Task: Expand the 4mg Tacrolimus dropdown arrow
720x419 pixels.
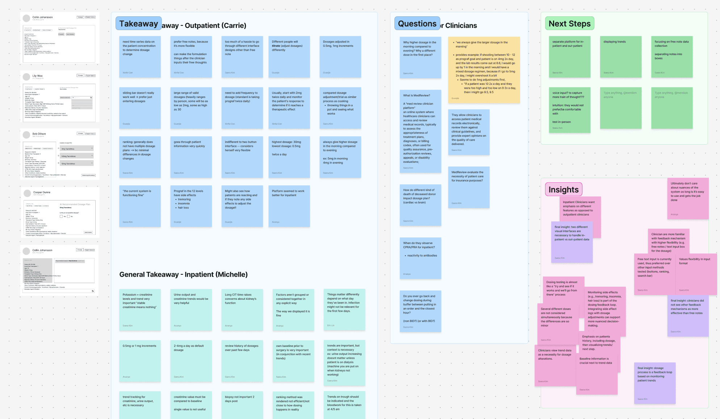Action: click(92, 148)
